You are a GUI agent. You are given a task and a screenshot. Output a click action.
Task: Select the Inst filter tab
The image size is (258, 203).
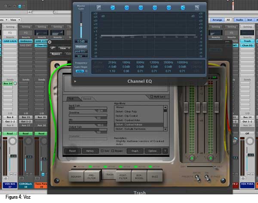[249, 20]
